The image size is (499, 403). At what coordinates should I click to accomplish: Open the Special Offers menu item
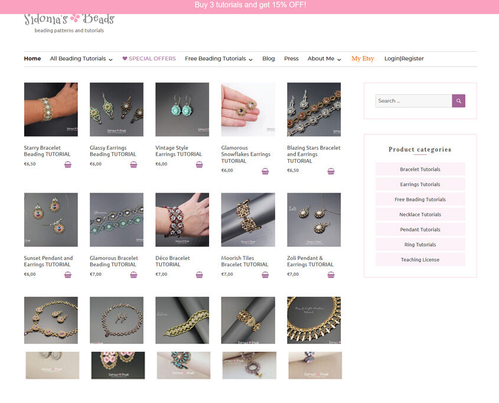click(x=149, y=59)
